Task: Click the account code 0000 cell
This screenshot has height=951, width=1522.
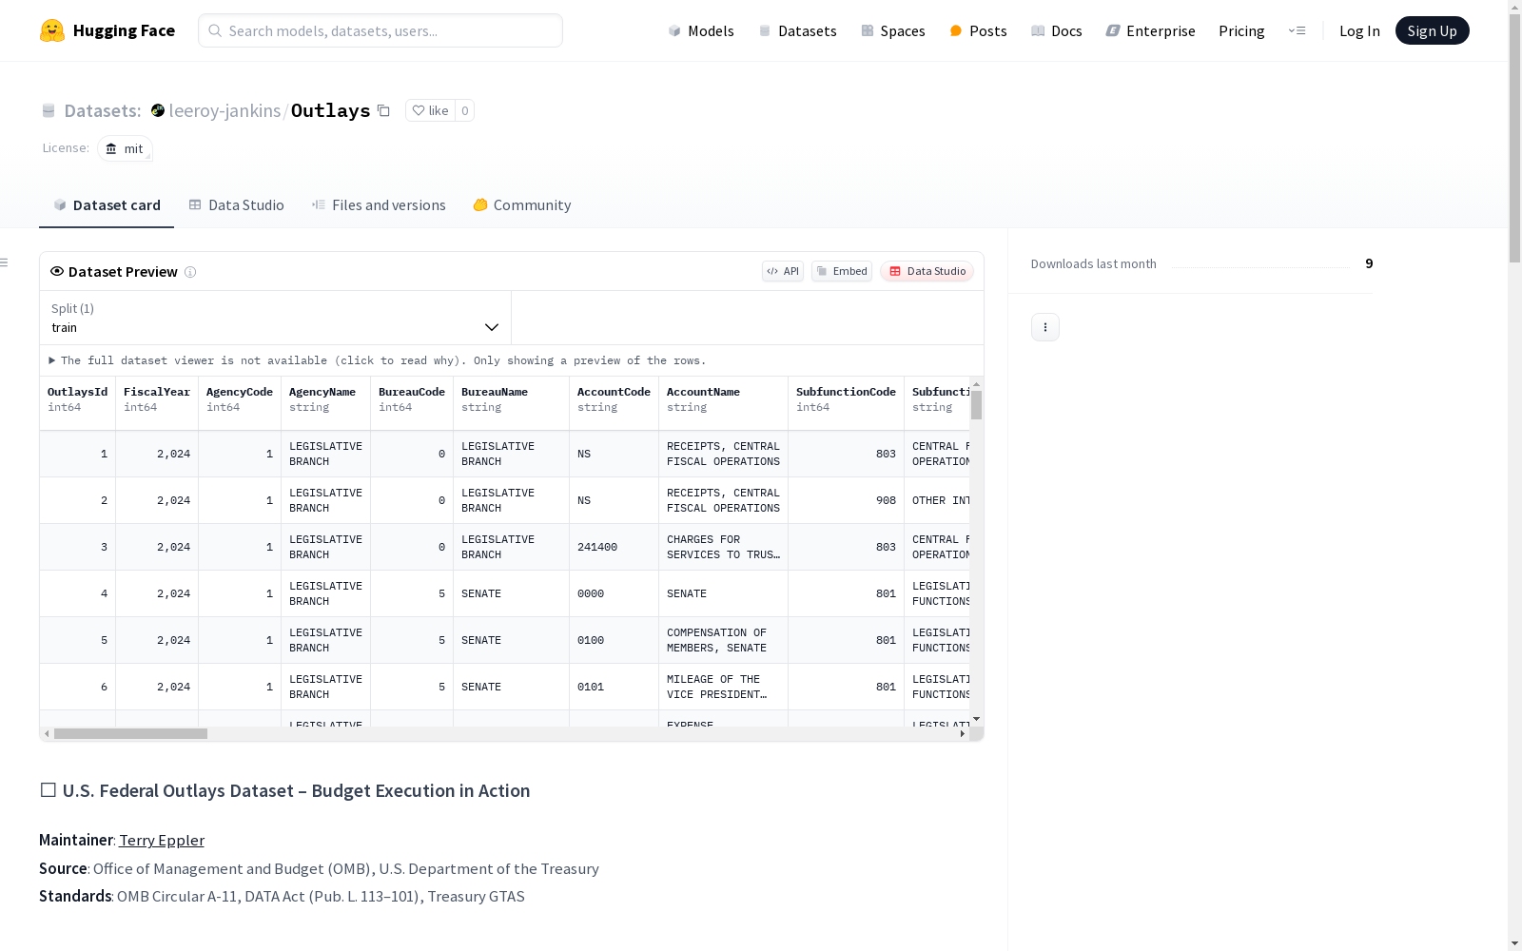Action: 615,593
